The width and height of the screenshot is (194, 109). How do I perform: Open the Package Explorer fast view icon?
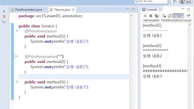coord(4,17)
